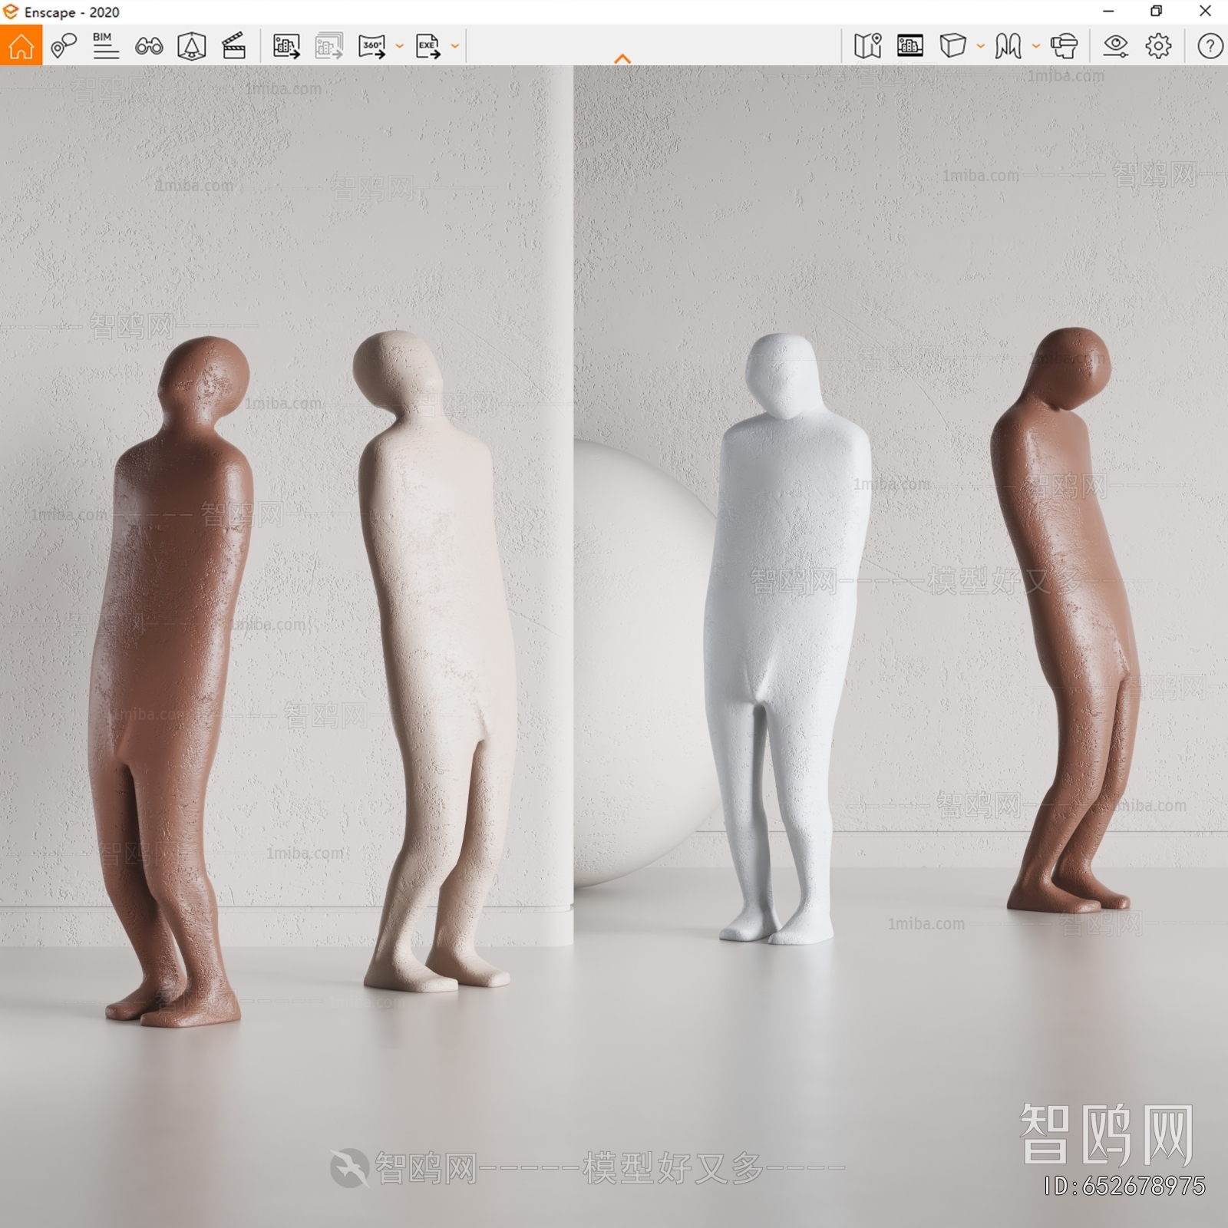Toggle the BIM information mode
1228x1228 pixels.
pyautogui.click(x=105, y=46)
